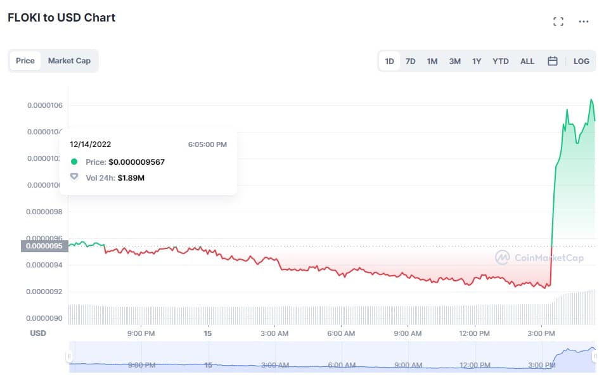
Task: Click the tooltip price $0.000009567
Action: click(x=136, y=162)
